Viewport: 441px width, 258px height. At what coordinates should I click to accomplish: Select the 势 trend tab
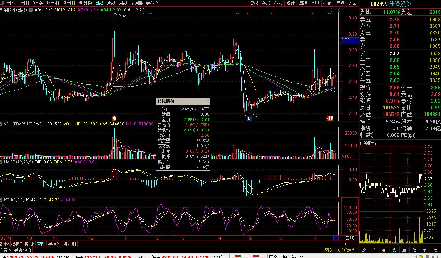395,250
